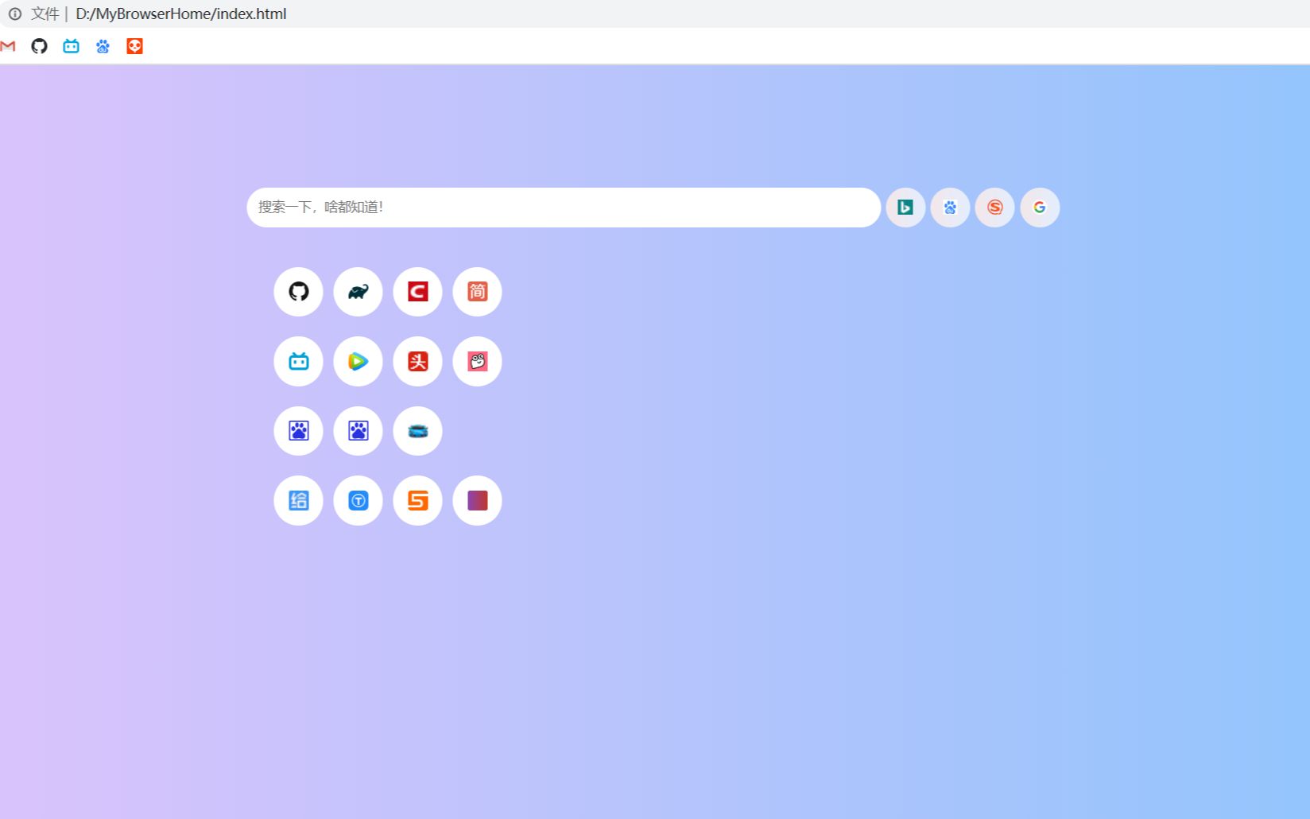The image size is (1310, 819).
Task: Click the address bar URL index.html
Action: [180, 14]
